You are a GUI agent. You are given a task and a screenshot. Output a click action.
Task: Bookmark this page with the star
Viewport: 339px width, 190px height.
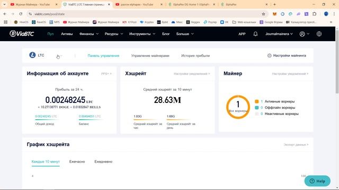coord(263,14)
